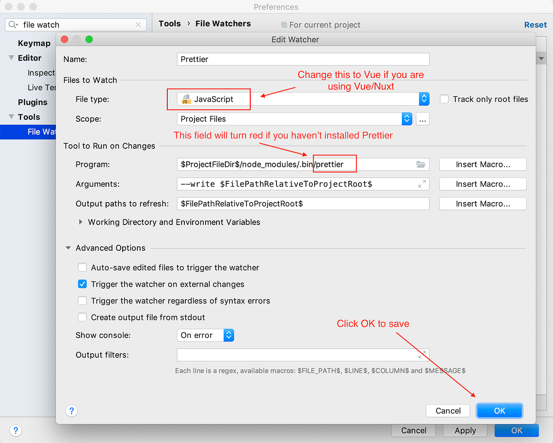
Task: Clear the search box using the X icon
Action: click(x=138, y=24)
